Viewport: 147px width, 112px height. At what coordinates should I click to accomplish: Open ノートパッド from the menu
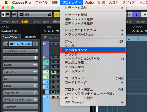93,71
